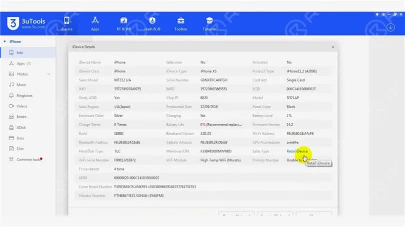The width and height of the screenshot is (405, 227).
Task: Click Battery Life 0% recommendation text
Action: pyautogui.click(x=221, y=124)
